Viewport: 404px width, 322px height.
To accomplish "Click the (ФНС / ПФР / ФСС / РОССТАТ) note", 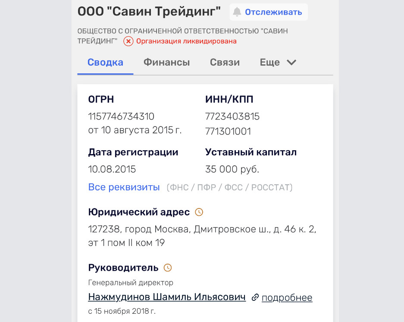I will pyautogui.click(x=229, y=187).
